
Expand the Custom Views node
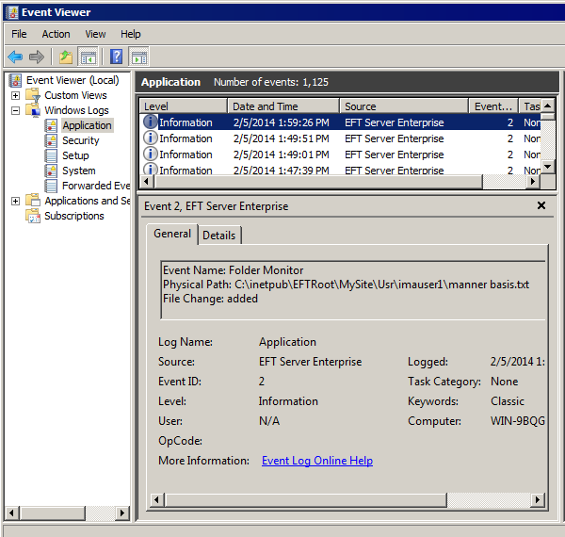click(16, 95)
